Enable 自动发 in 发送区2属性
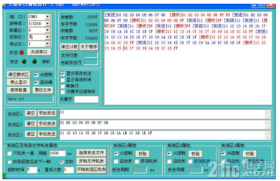Image resolution: width=280 pixels, height=181 pixels. click(x=169, y=161)
